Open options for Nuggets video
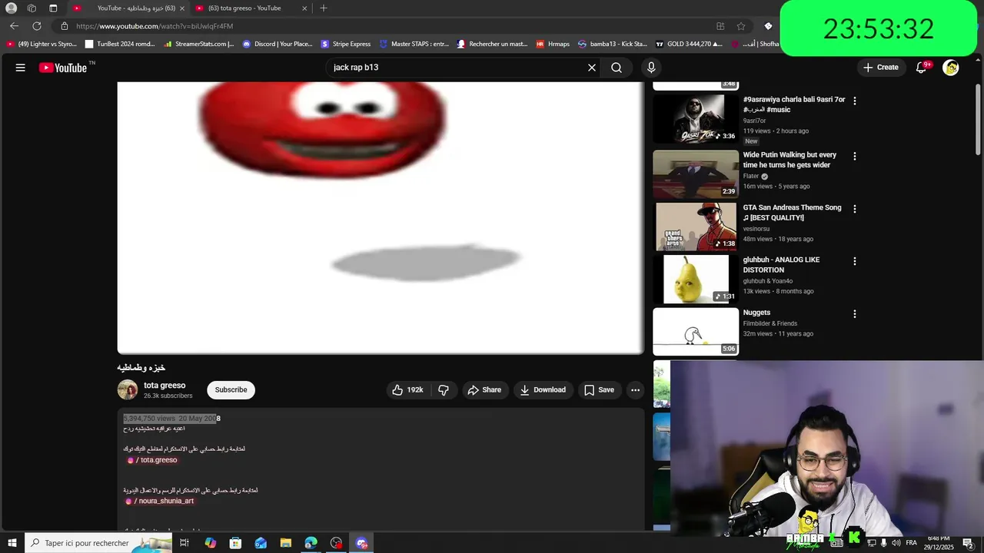The height and width of the screenshot is (553, 984). pos(854,314)
